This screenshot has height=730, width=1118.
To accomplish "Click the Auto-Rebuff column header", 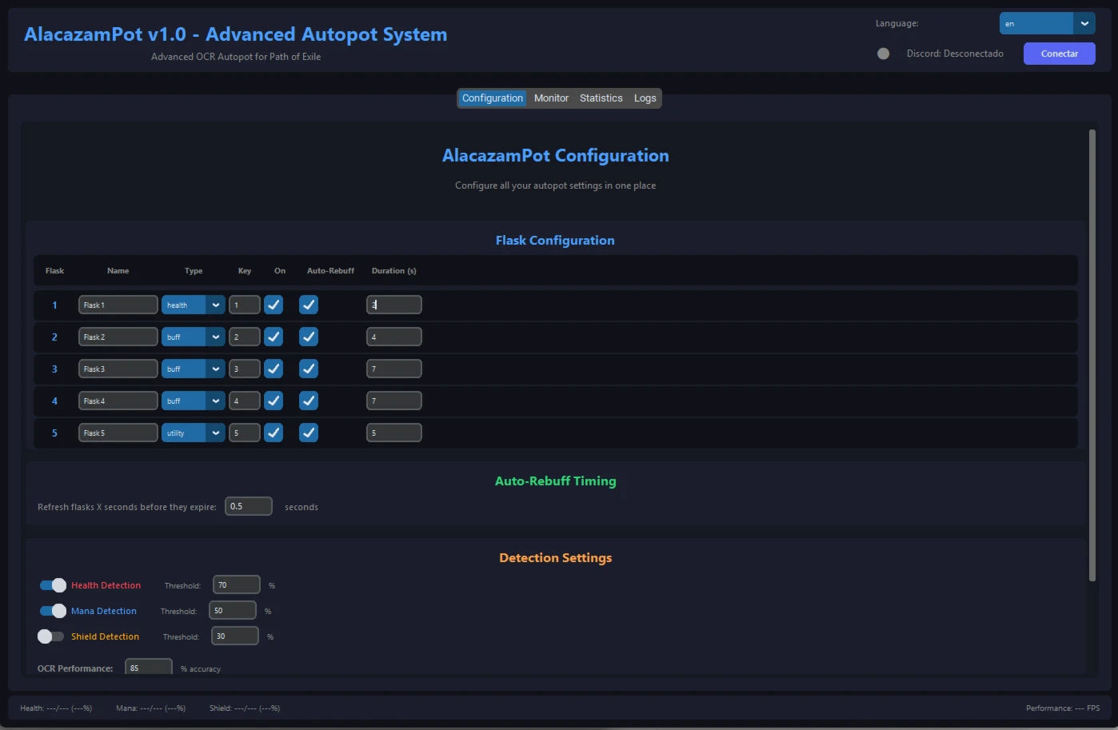I will tap(330, 271).
